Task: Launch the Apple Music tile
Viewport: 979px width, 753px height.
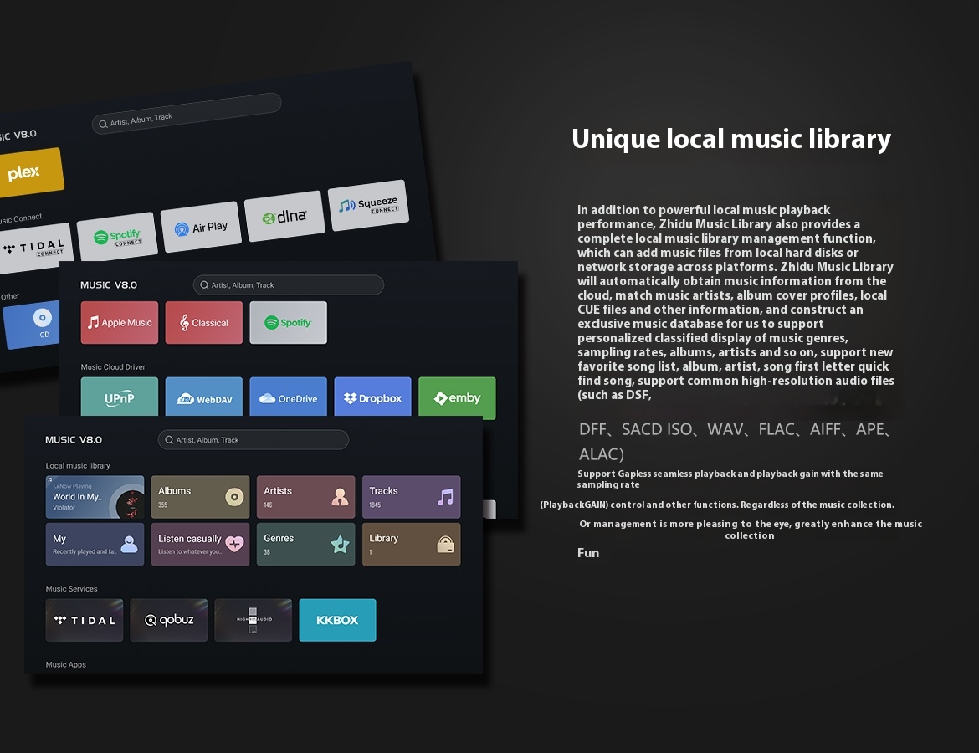Action: click(120, 323)
